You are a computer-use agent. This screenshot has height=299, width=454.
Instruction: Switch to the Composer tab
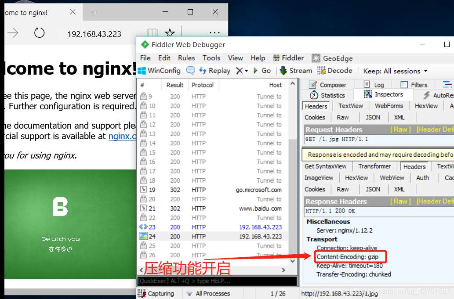328,85
